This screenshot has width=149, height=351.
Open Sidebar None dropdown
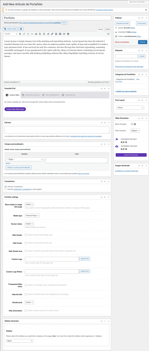click(x=20, y=341)
